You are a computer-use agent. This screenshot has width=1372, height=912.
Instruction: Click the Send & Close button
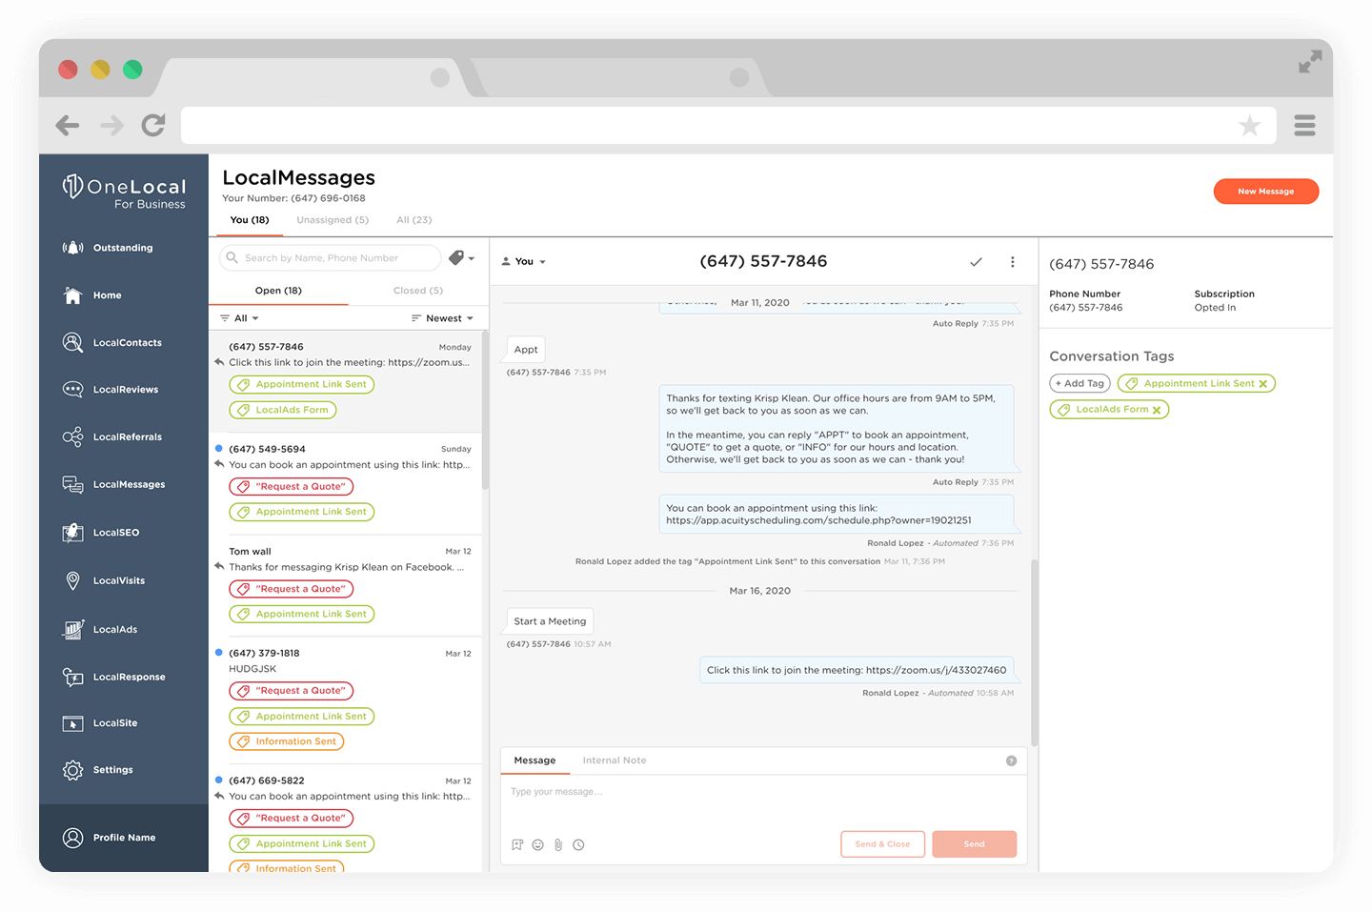click(882, 843)
